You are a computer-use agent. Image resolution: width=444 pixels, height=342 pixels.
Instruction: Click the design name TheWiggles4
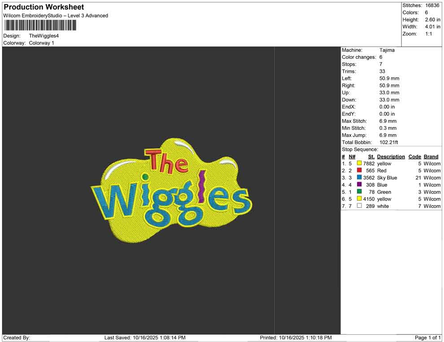click(44, 36)
